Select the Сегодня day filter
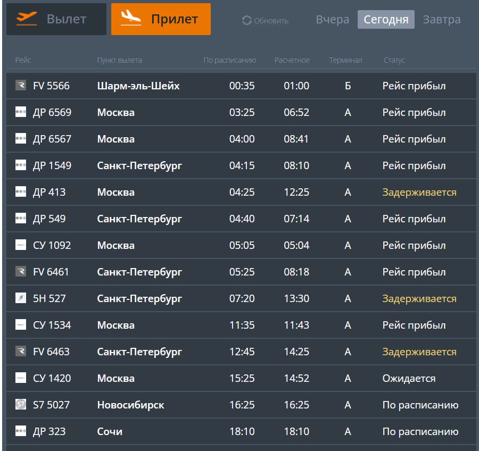Image resolution: width=479 pixels, height=451 pixels. point(386,20)
